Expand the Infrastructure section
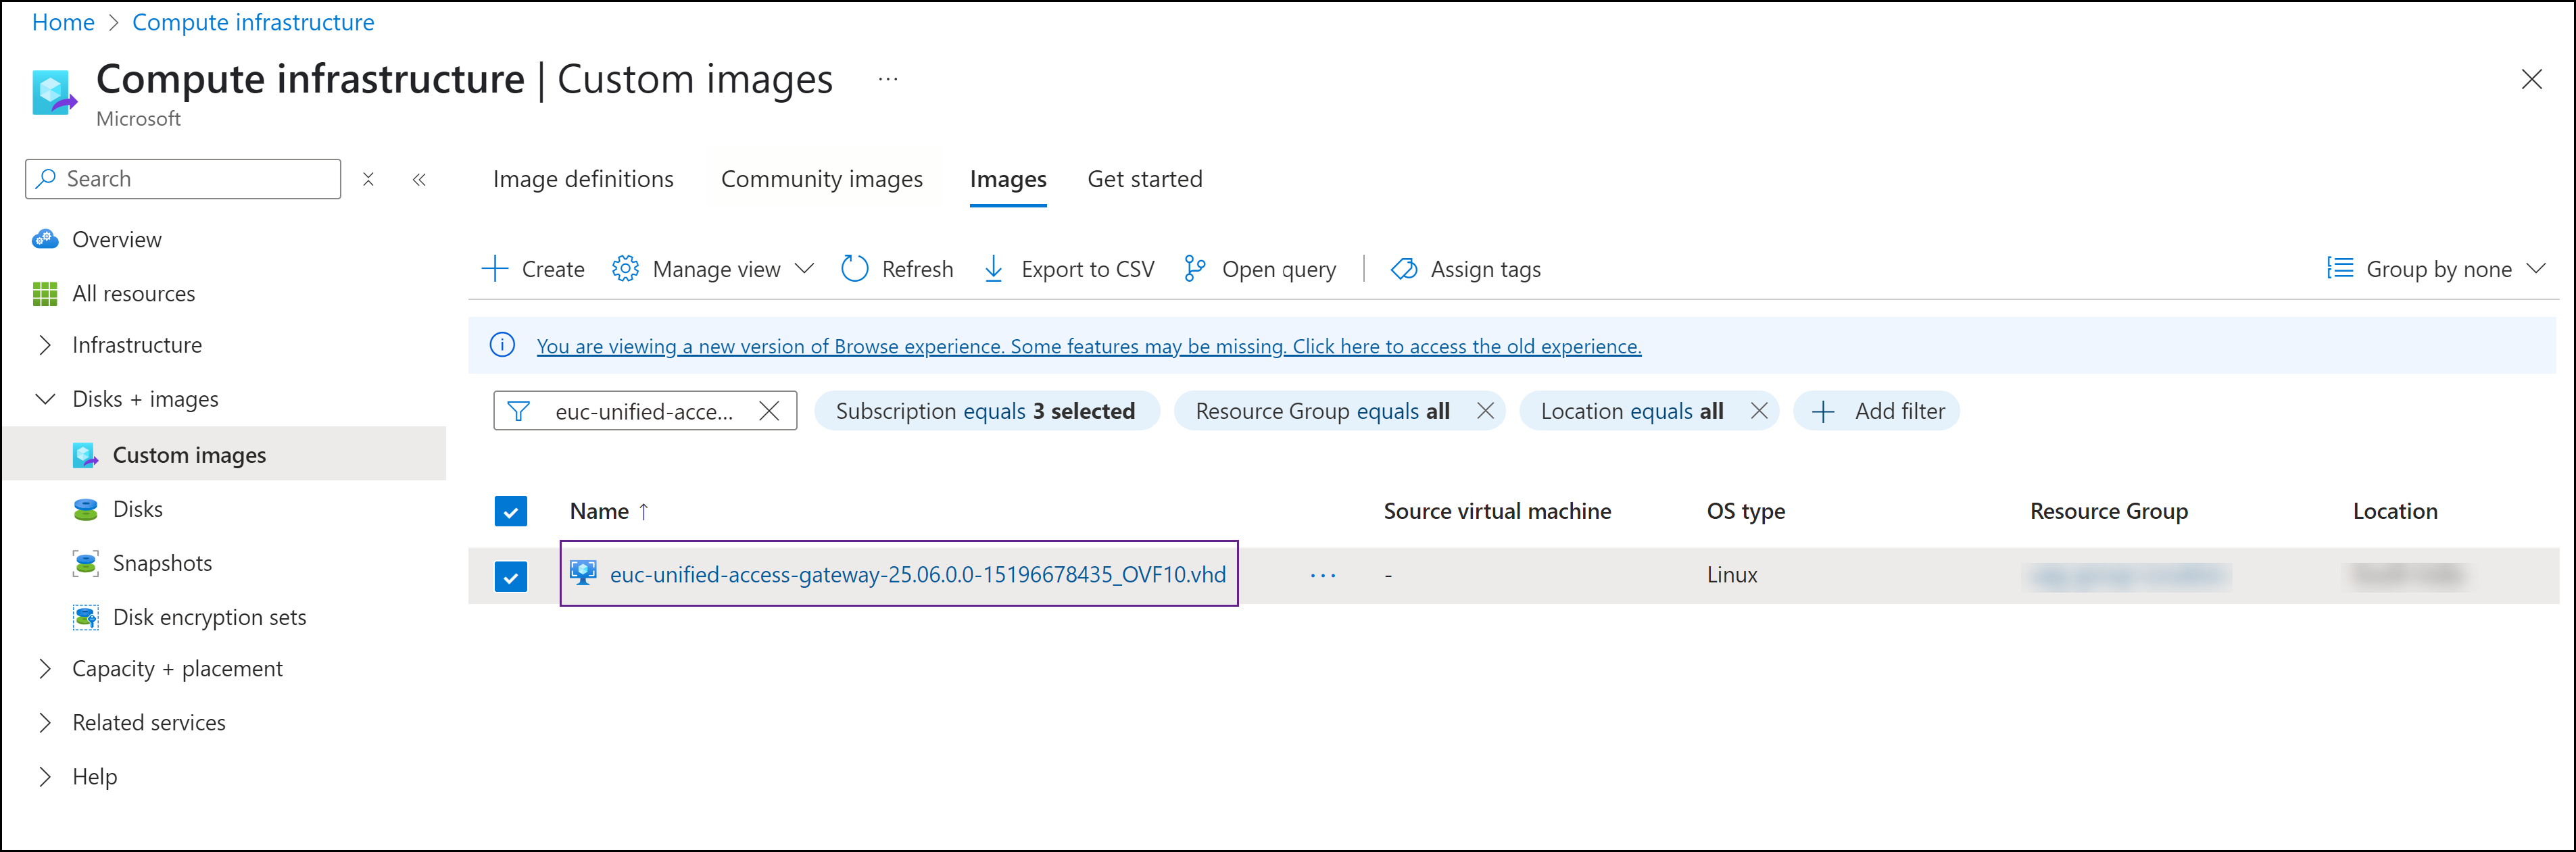The image size is (2576, 852). coord(45,345)
